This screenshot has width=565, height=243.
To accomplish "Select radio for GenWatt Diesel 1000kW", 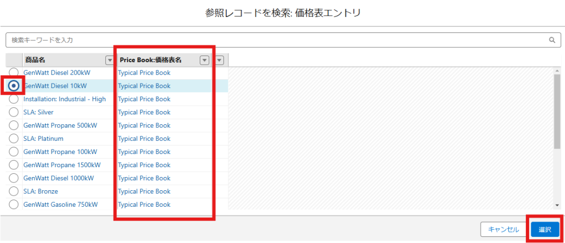I will [x=13, y=178].
